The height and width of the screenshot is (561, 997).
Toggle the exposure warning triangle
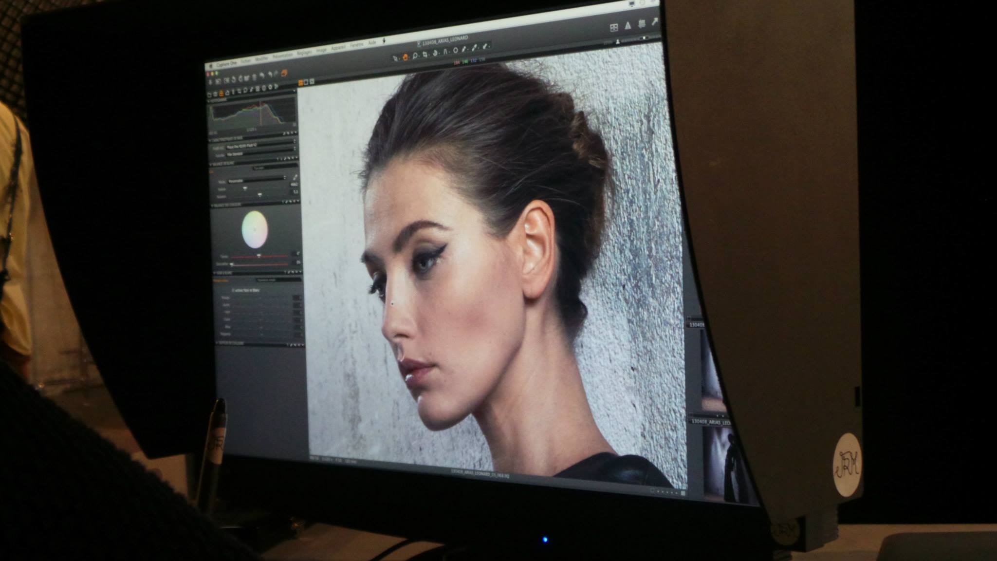(628, 25)
